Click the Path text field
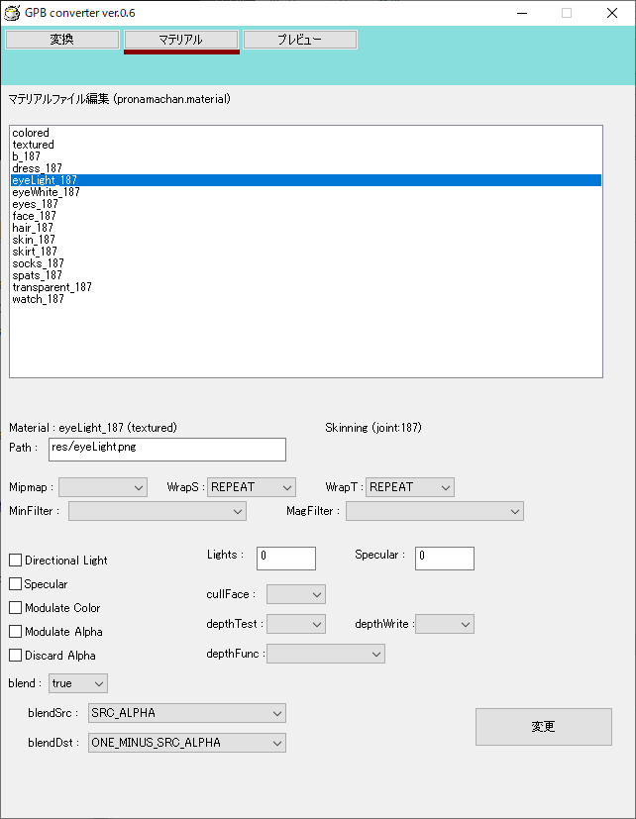This screenshot has height=819, width=636. click(166, 450)
